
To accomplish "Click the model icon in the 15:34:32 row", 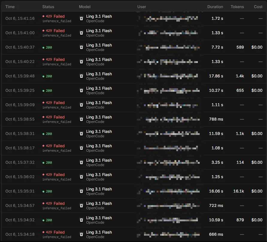I will click(x=81, y=220).
